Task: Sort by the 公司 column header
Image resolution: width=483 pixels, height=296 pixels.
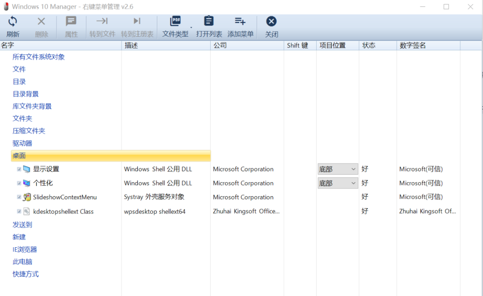Action: 247,45
